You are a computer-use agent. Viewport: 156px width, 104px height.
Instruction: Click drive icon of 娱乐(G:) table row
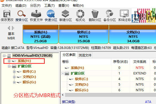coord(71,90)
